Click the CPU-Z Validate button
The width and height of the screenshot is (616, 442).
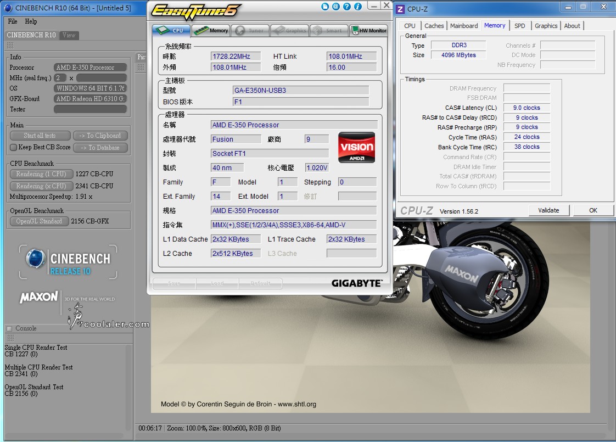(548, 210)
